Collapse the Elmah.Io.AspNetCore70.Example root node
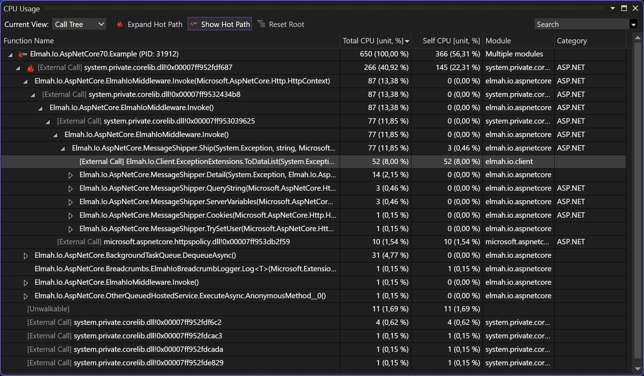Screen dimensions: 644x376 coord(10,54)
